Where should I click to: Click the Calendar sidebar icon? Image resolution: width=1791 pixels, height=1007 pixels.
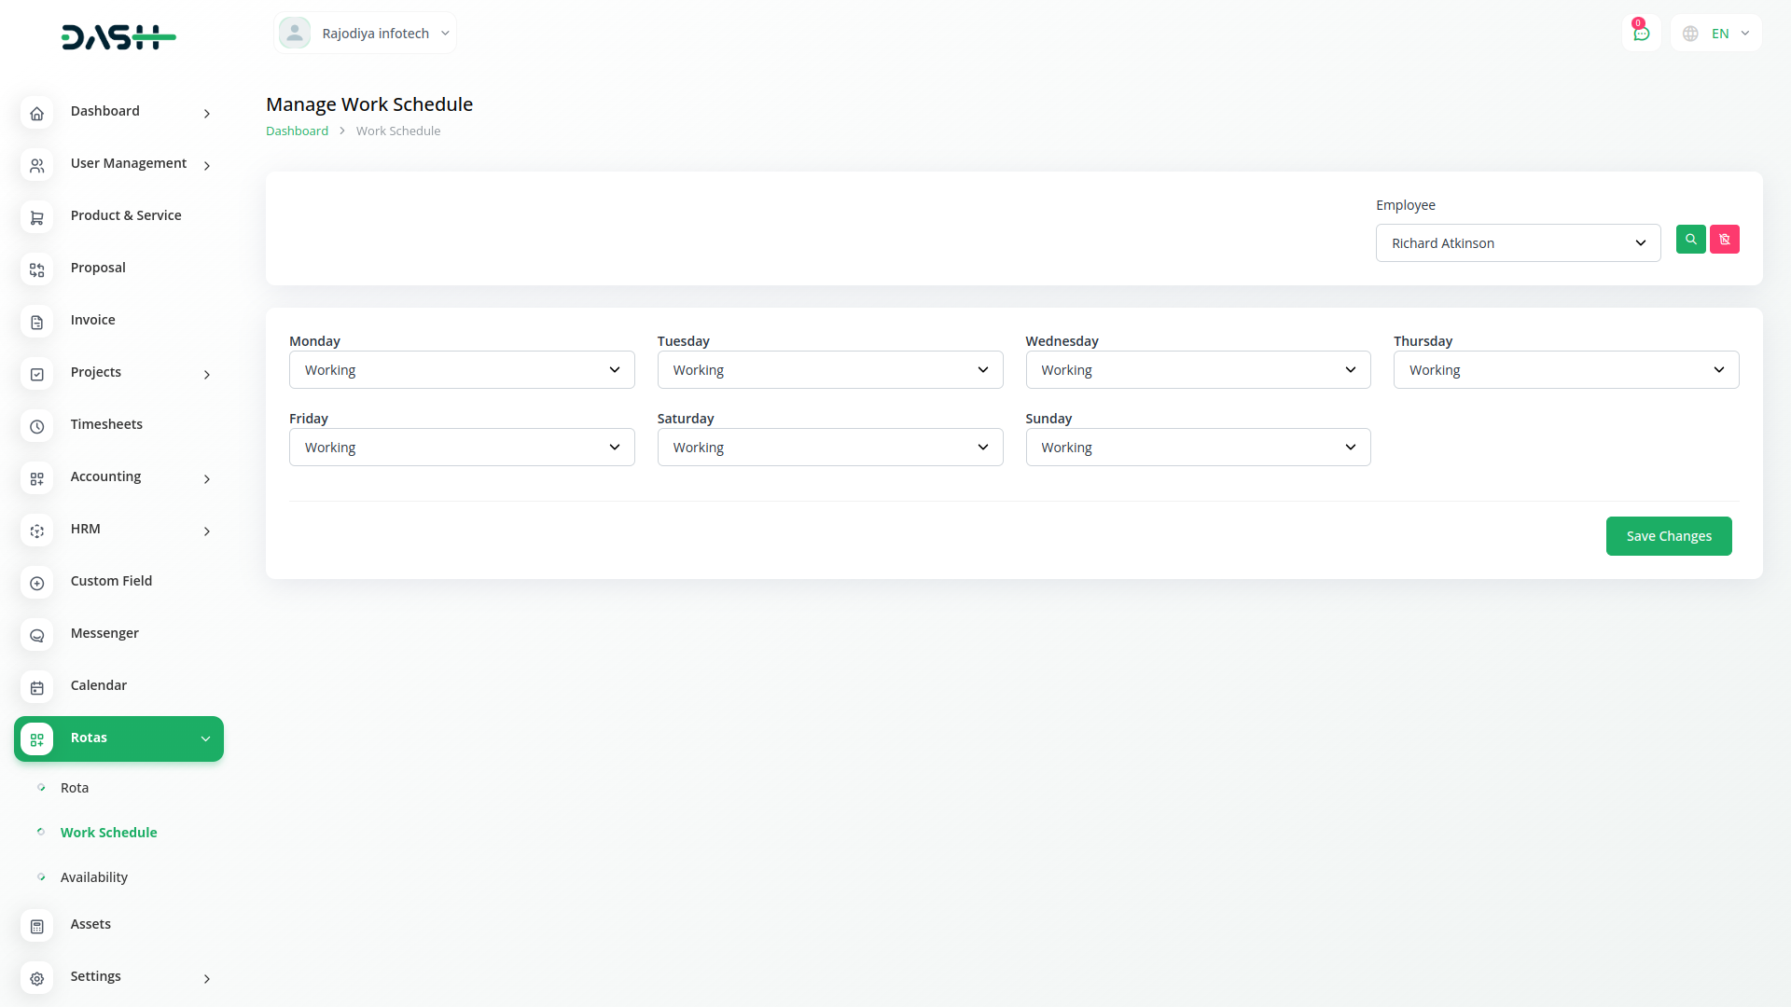[x=36, y=687]
